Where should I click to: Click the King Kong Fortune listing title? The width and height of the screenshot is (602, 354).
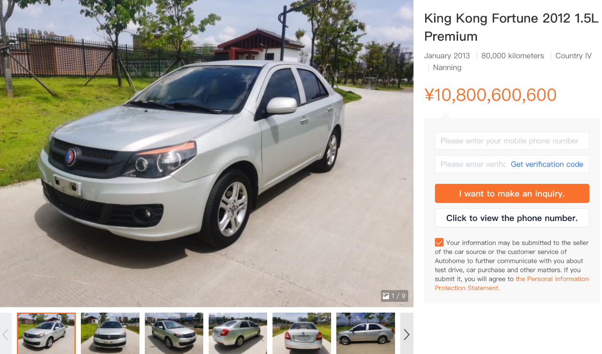[511, 27]
